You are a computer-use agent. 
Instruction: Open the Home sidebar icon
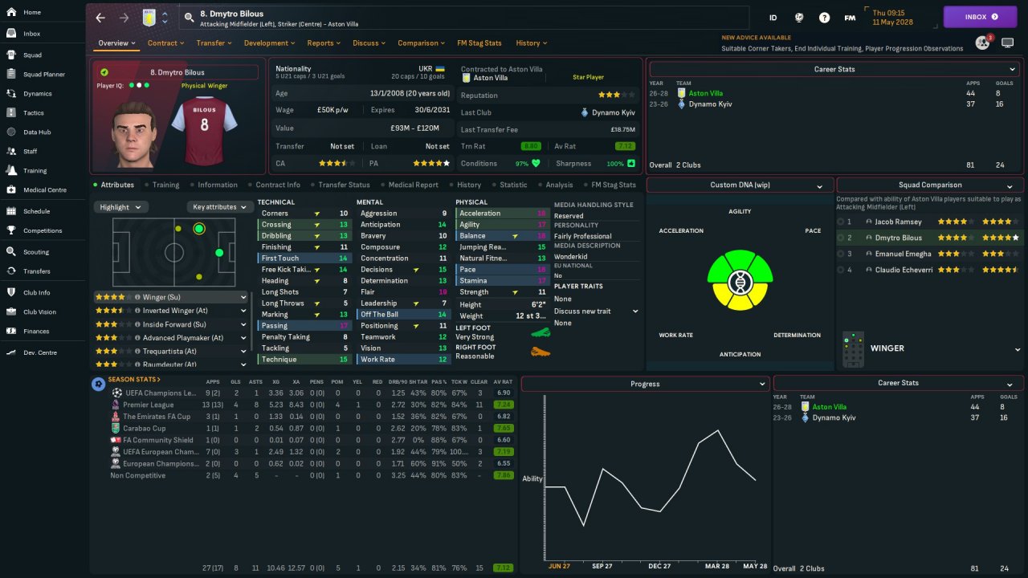11,13
